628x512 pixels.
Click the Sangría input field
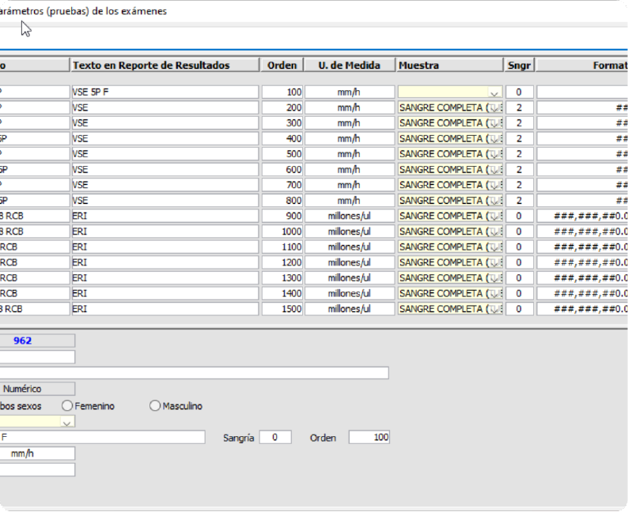[x=276, y=438]
